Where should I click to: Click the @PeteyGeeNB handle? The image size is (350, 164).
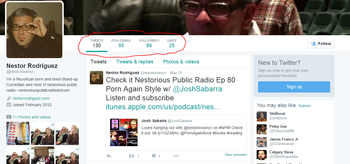click(282, 131)
